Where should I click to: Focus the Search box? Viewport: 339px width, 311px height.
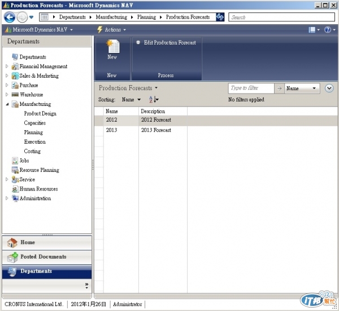point(281,17)
